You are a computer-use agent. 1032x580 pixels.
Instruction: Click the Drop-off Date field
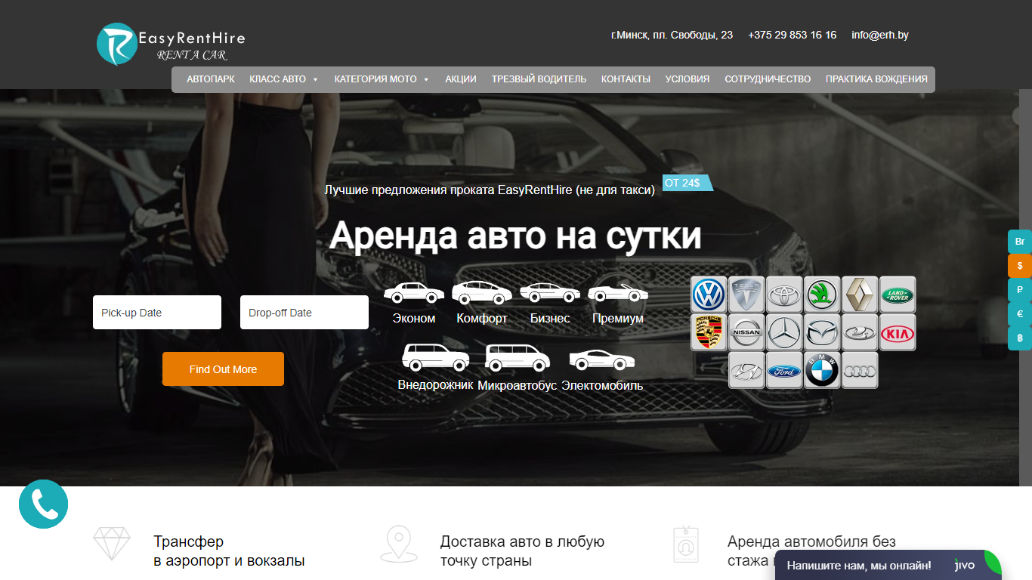304,313
